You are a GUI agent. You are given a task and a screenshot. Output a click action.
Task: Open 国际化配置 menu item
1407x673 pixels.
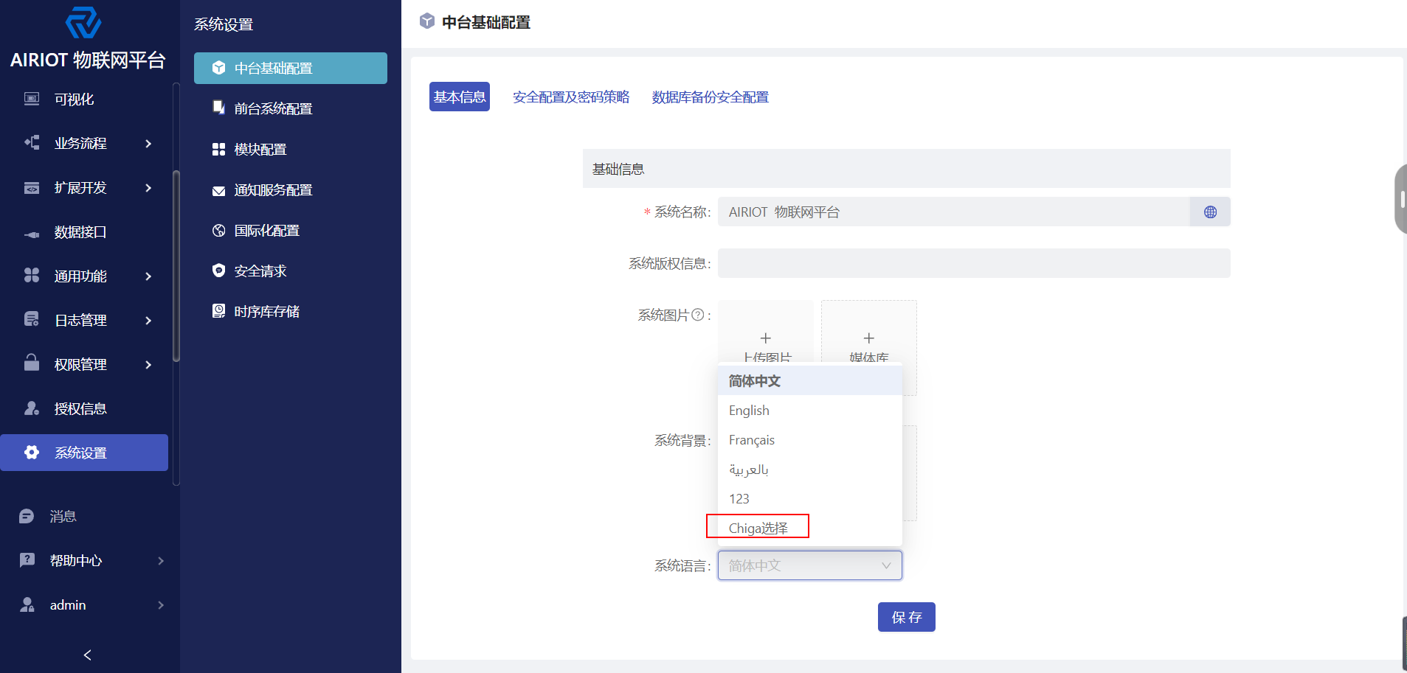click(x=291, y=230)
